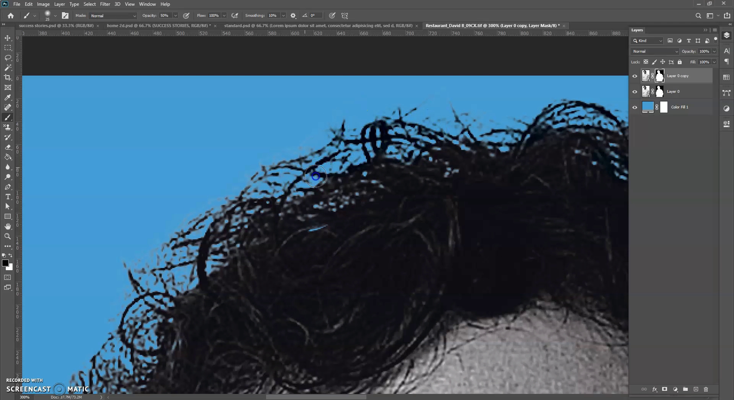Select the Layer 0 copy mask thumbnail
The height and width of the screenshot is (400, 734).
click(659, 76)
